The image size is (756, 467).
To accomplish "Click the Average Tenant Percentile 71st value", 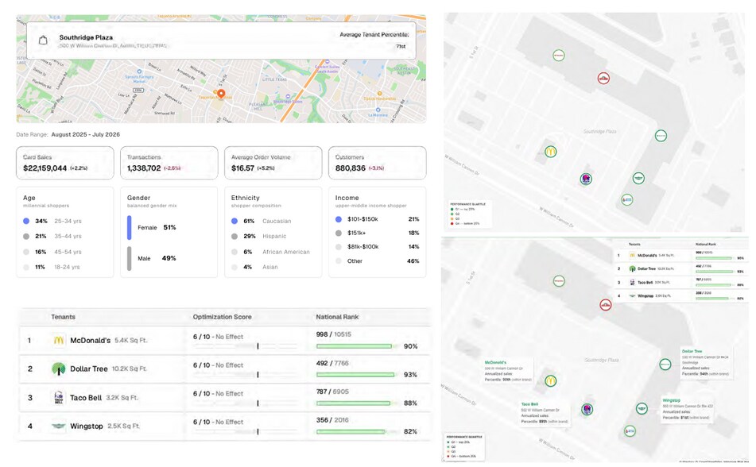I will point(401,47).
